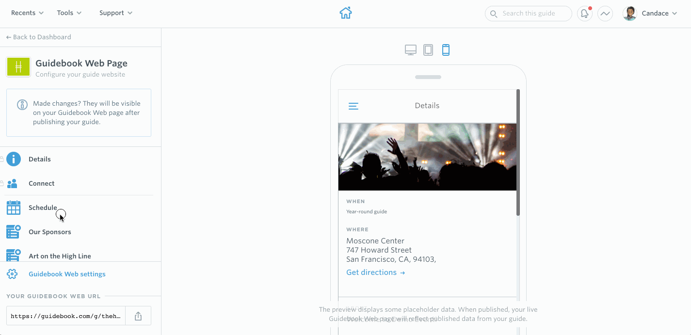Click the share icon next to the web URL
Image resolution: width=691 pixels, height=335 pixels.
tap(138, 315)
